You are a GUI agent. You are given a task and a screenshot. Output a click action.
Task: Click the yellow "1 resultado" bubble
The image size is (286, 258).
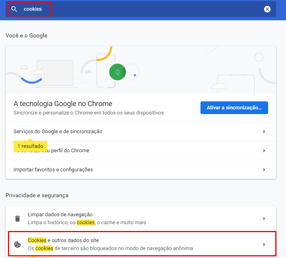(30, 146)
